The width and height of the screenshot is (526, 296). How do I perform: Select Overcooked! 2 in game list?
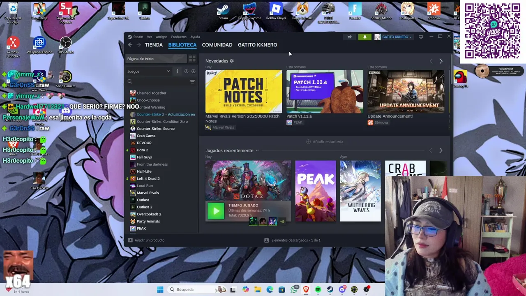(x=149, y=214)
